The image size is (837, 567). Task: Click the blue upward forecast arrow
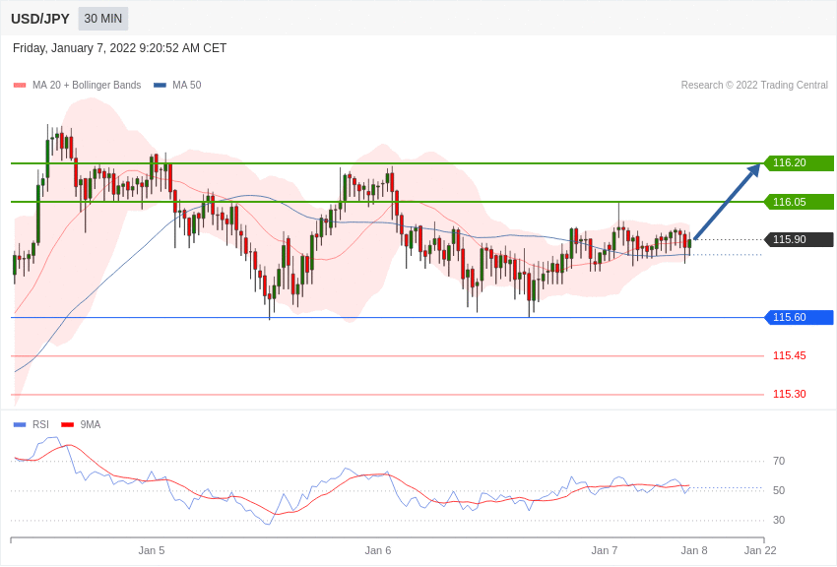tap(727, 202)
